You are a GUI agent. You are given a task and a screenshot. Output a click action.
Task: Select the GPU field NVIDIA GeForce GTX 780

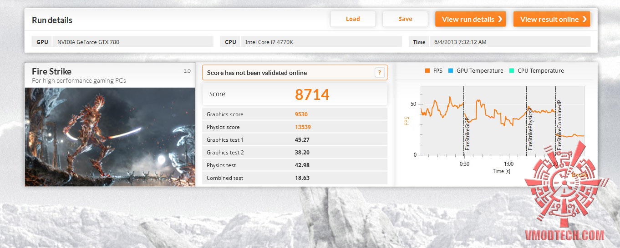(133, 42)
